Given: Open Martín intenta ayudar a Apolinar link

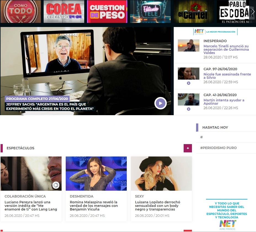Looking at the screenshot, I should 224,102.
